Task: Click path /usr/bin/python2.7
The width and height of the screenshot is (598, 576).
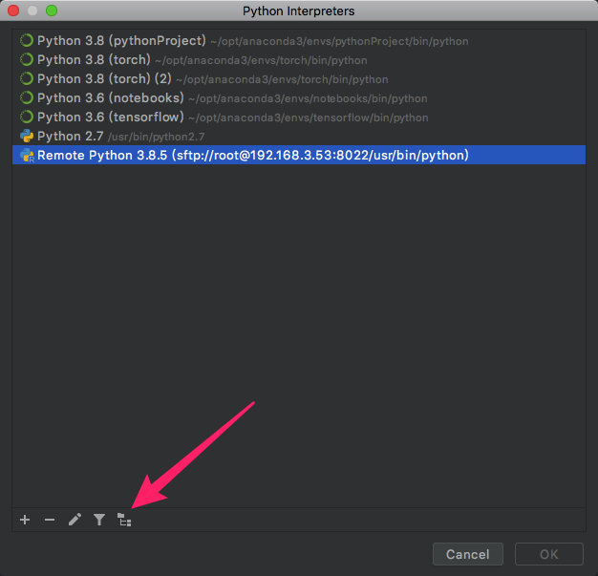Action: pyautogui.click(x=157, y=137)
